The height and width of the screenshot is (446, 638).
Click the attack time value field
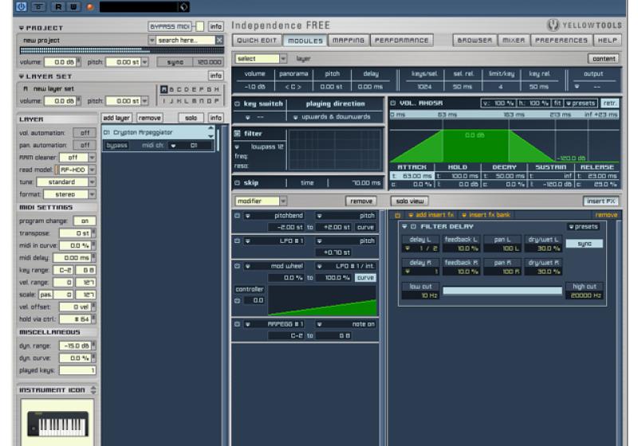[416, 175]
